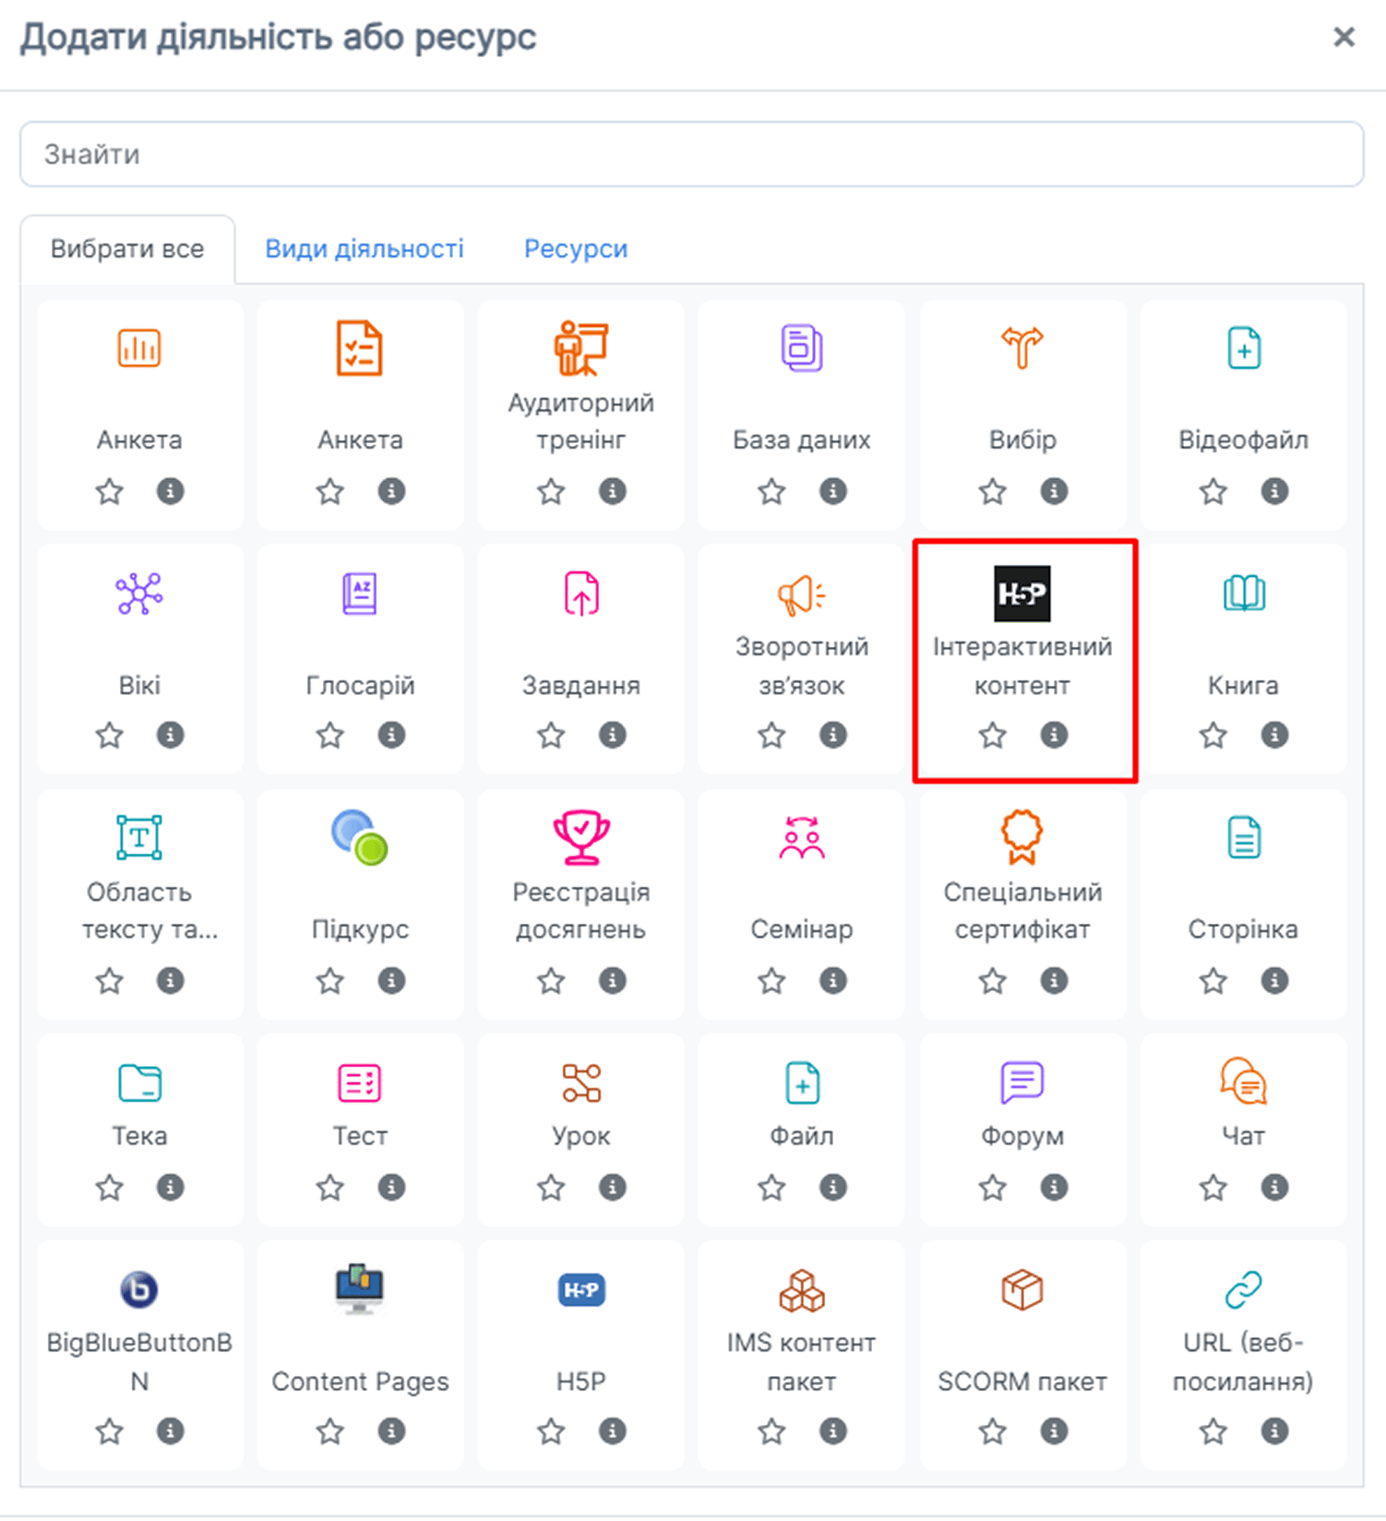1386x1521 pixels.
Task: Open the Ресурси tab
Action: click(x=576, y=249)
